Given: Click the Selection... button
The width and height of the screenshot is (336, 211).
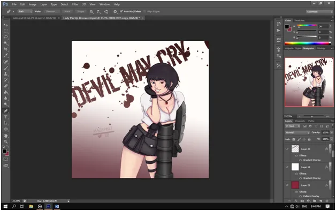Looking at the screenshot, I should pos(52,12).
